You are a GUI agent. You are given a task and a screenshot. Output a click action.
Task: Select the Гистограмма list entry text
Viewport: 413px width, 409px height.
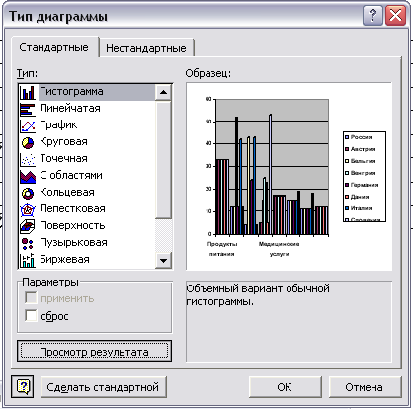[71, 91]
